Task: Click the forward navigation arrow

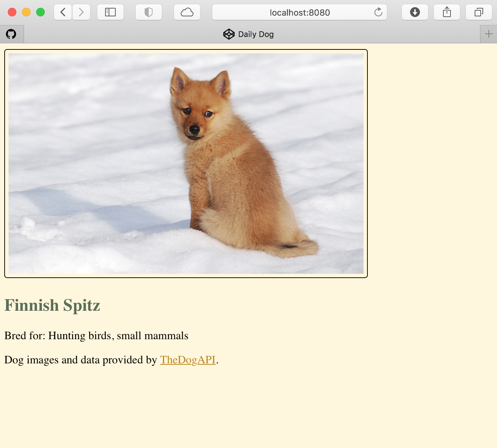Action: [81, 12]
